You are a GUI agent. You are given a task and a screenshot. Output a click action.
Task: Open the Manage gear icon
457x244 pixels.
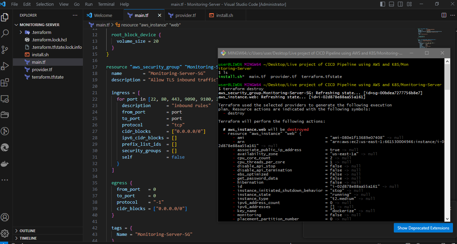point(5,233)
